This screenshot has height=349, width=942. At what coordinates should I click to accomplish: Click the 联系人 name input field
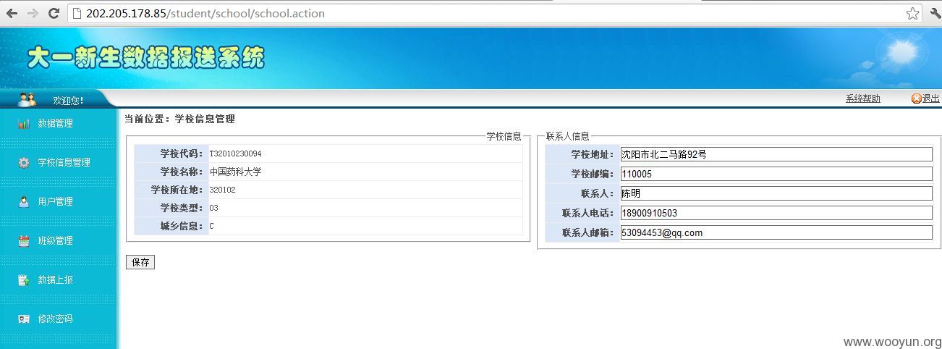coord(776,193)
